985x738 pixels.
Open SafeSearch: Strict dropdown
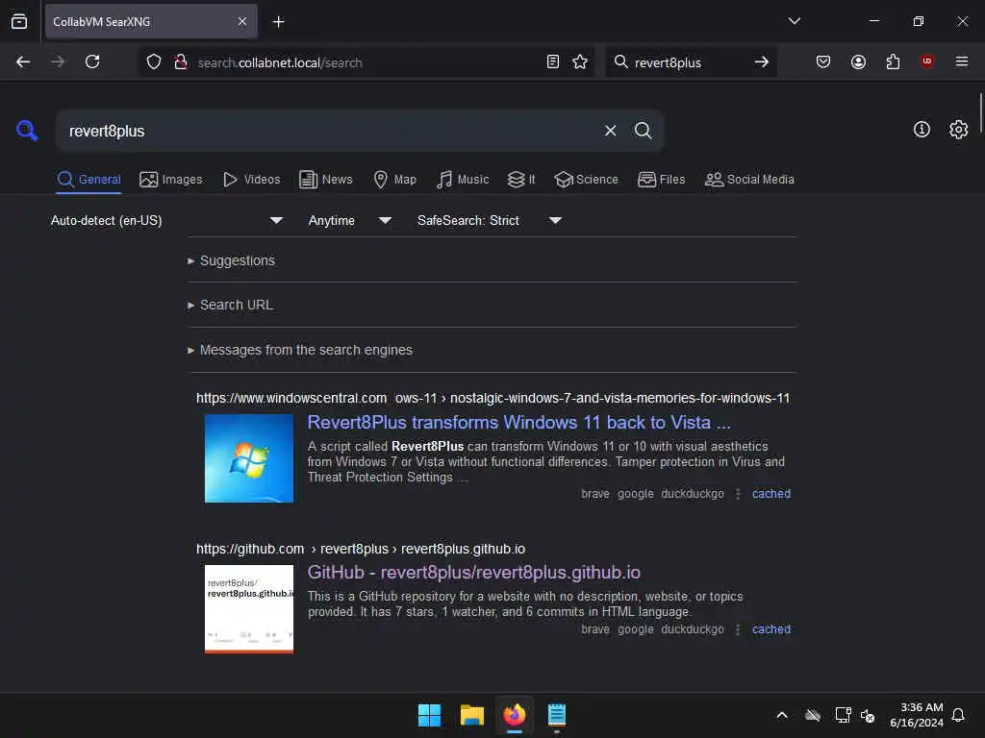[x=490, y=220]
